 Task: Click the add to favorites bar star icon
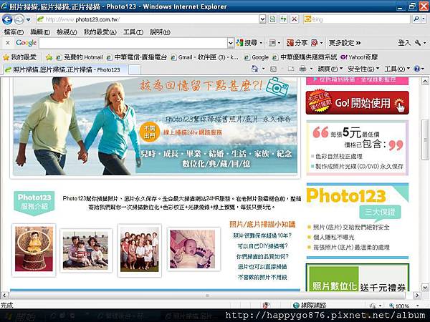pos(49,57)
